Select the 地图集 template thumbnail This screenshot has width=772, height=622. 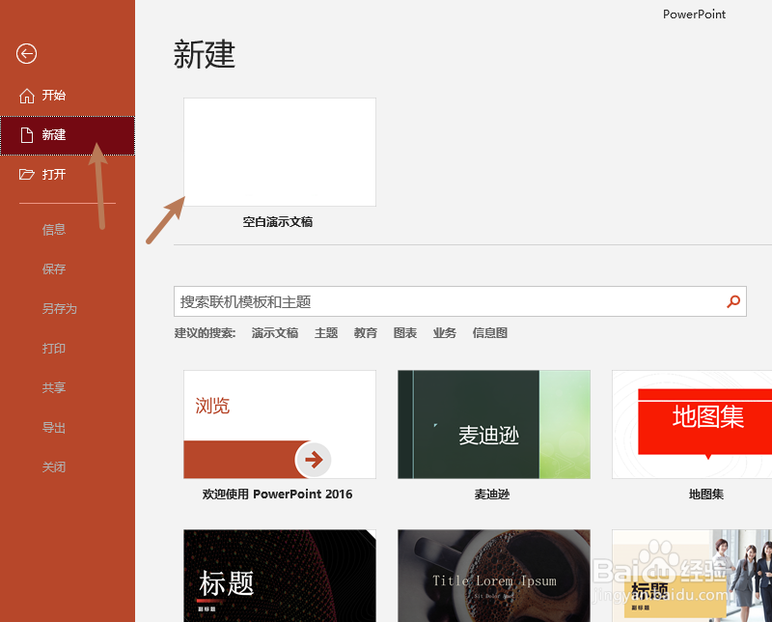(692, 424)
